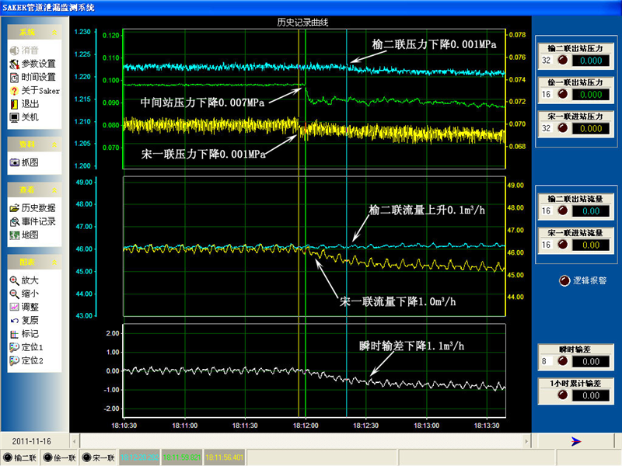Viewport: 622px width, 466px height.
Task: Select the 放大 zoom in tool
Action: click(29, 280)
